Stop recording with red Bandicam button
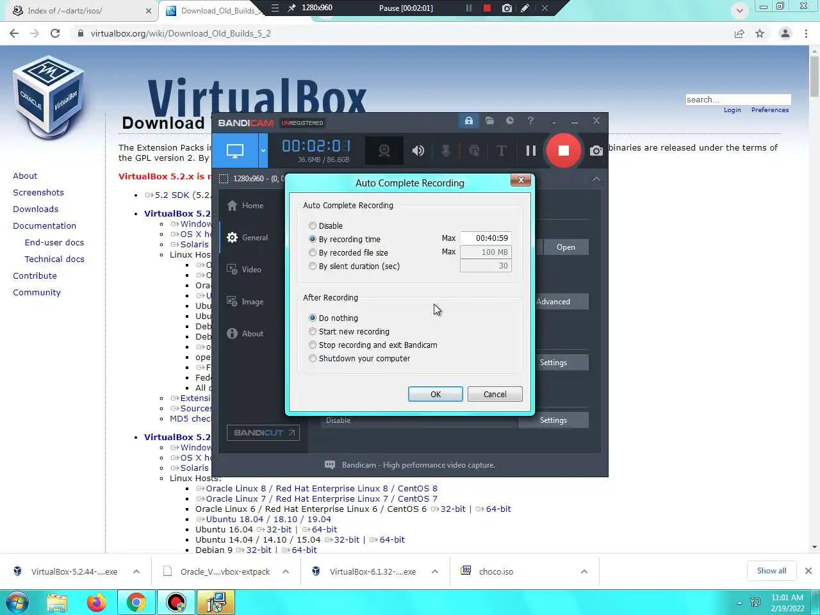Screen dimensions: 820x615 pos(563,151)
